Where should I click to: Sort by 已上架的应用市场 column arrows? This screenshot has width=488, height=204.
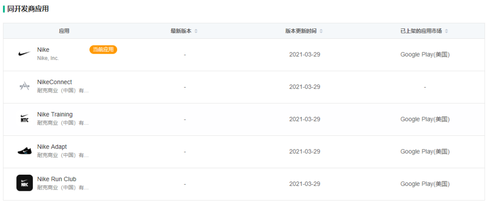[446, 31]
